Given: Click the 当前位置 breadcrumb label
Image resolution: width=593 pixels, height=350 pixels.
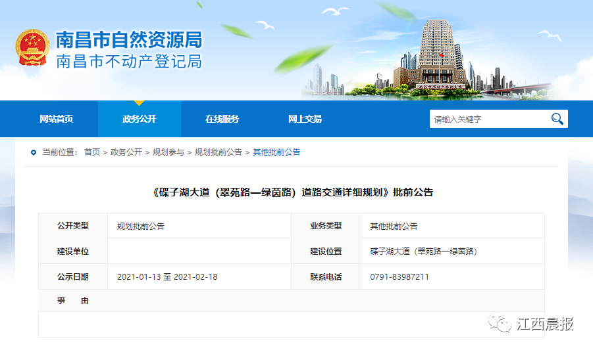Looking at the screenshot, I should pyautogui.click(x=60, y=152).
